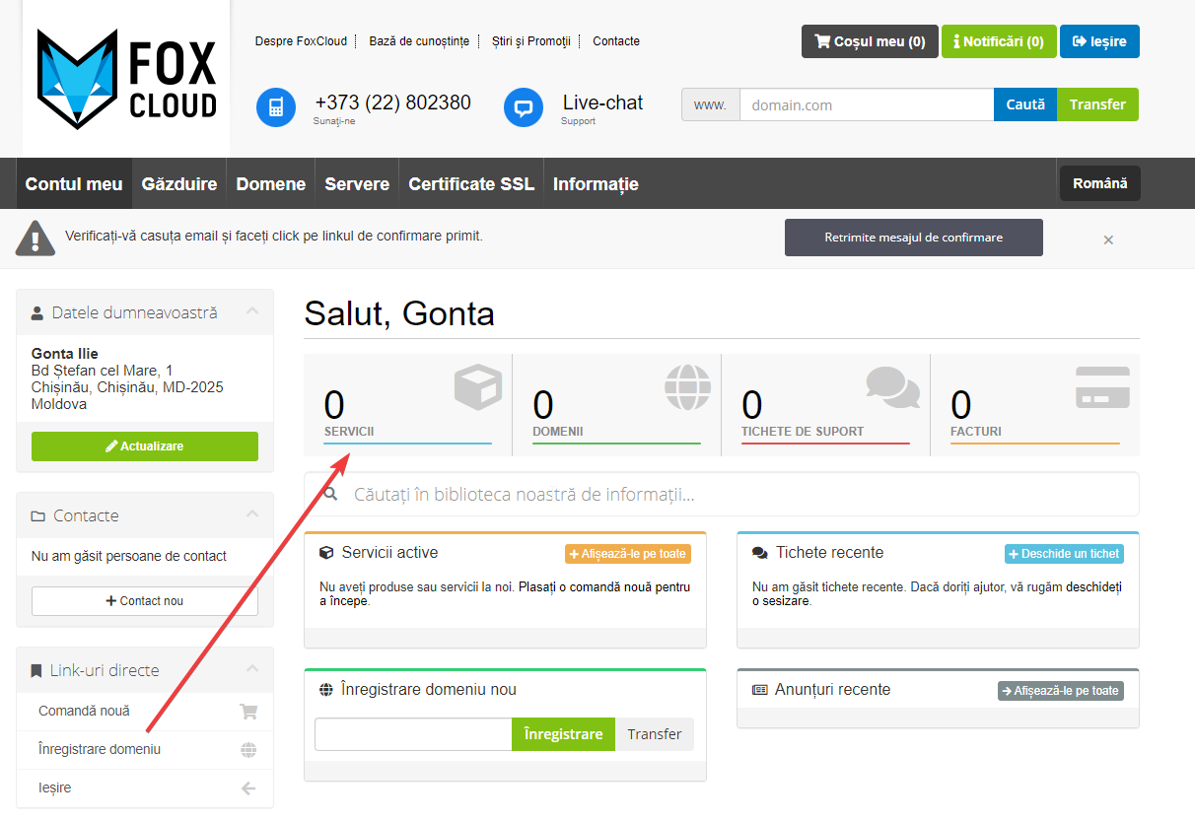This screenshot has height=821, width=1195.
Task: Click the box icon on Servicii tile
Action: pos(477,387)
